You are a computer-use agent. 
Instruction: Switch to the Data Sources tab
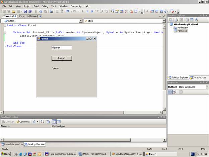(x=198, y=77)
